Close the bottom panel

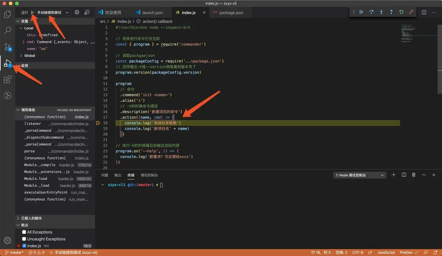tap(434, 175)
